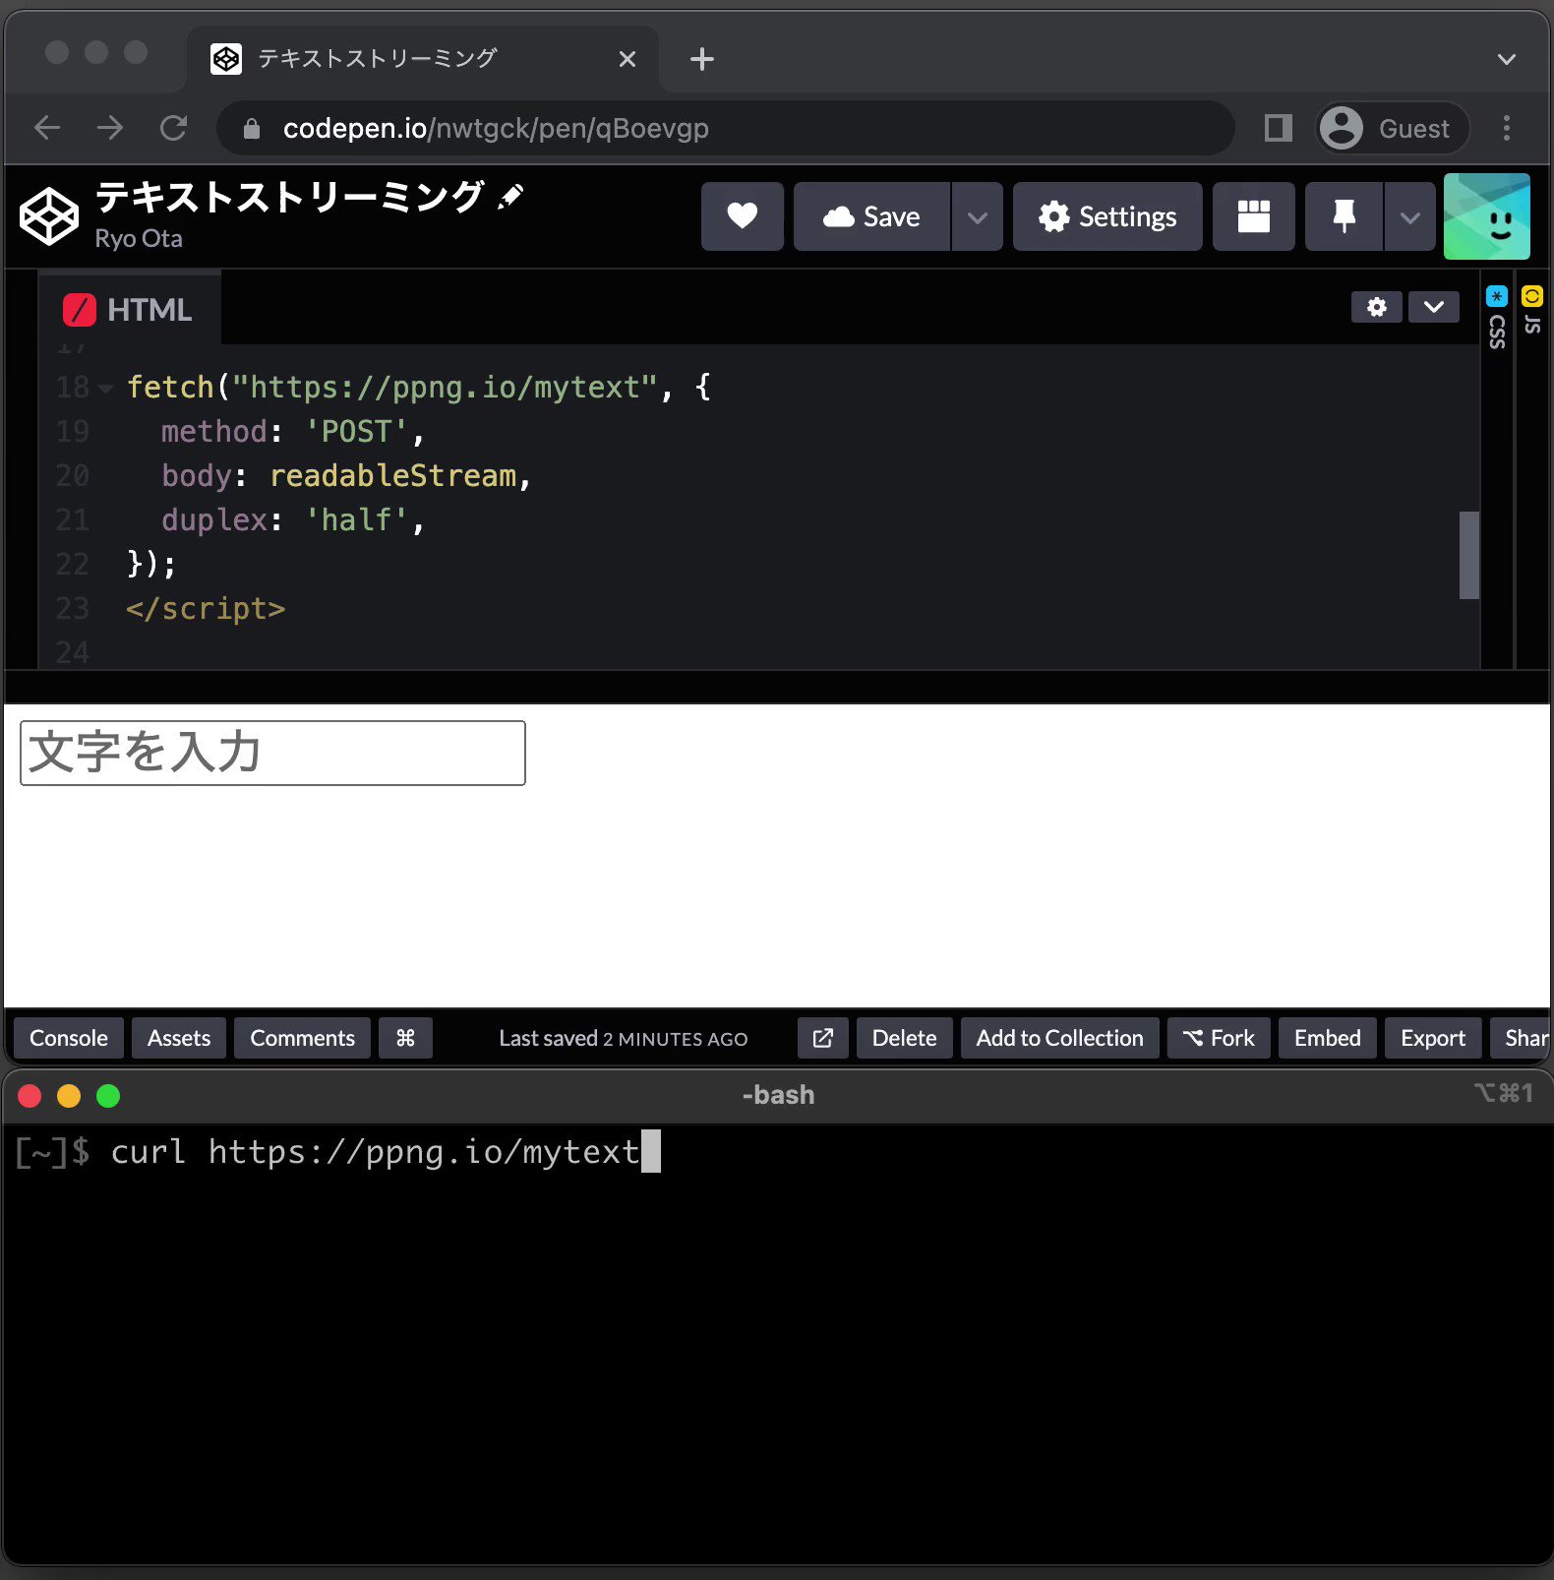Open pinned items dropdown arrow
Viewport: 1554px width, 1580px height.
(x=1410, y=216)
